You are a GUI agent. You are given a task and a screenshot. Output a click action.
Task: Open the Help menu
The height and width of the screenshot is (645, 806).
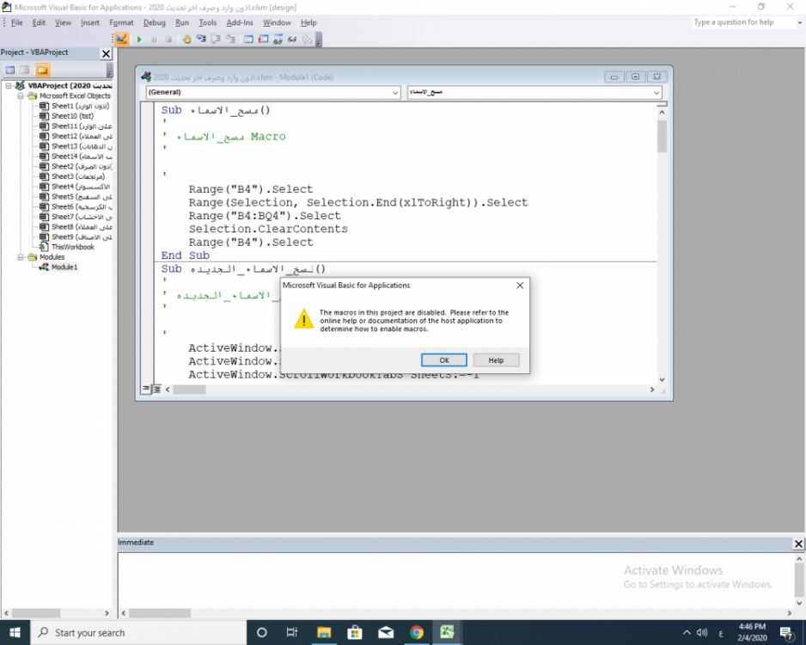click(308, 22)
